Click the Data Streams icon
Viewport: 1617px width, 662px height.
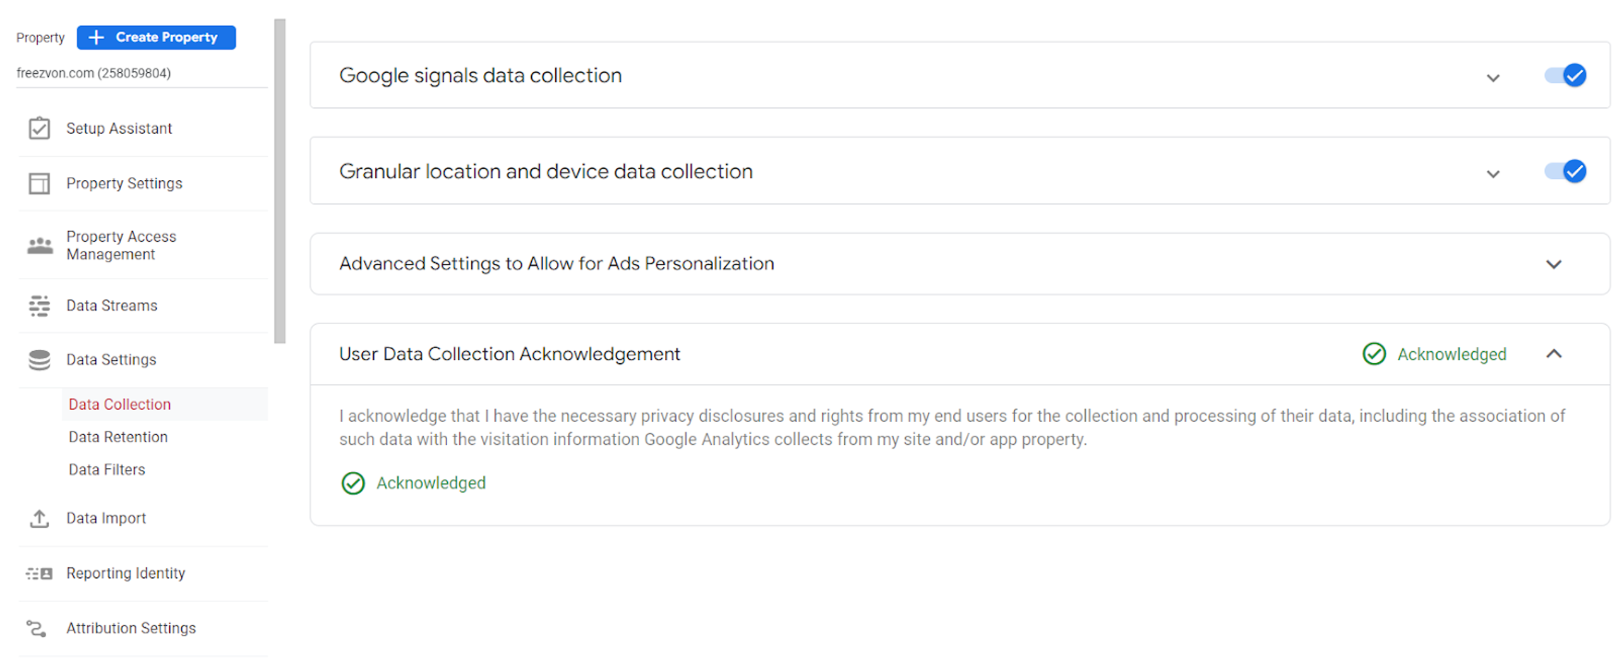39,306
